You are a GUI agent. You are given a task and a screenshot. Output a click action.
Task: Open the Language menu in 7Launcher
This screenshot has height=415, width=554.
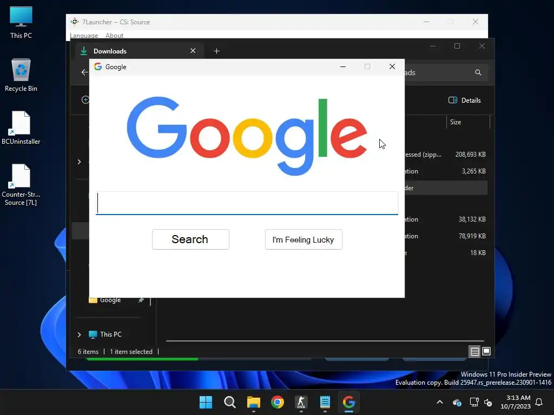click(84, 35)
